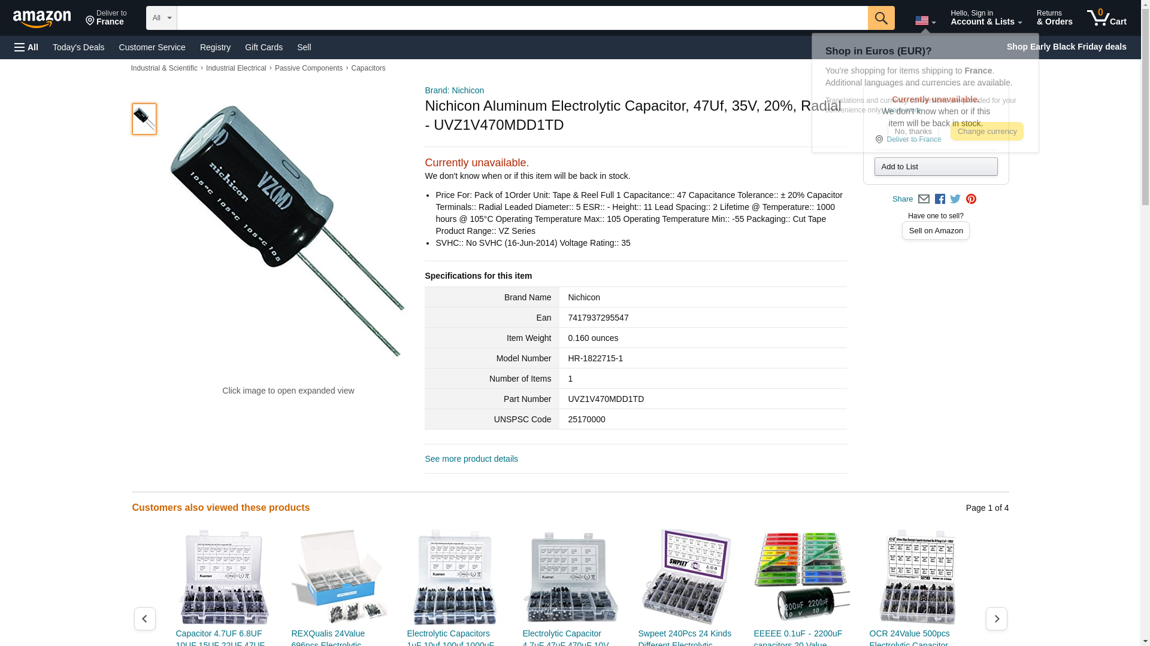This screenshot has height=646, width=1150.
Task: Select the capacitor image thumbnail
Action: 144,118
